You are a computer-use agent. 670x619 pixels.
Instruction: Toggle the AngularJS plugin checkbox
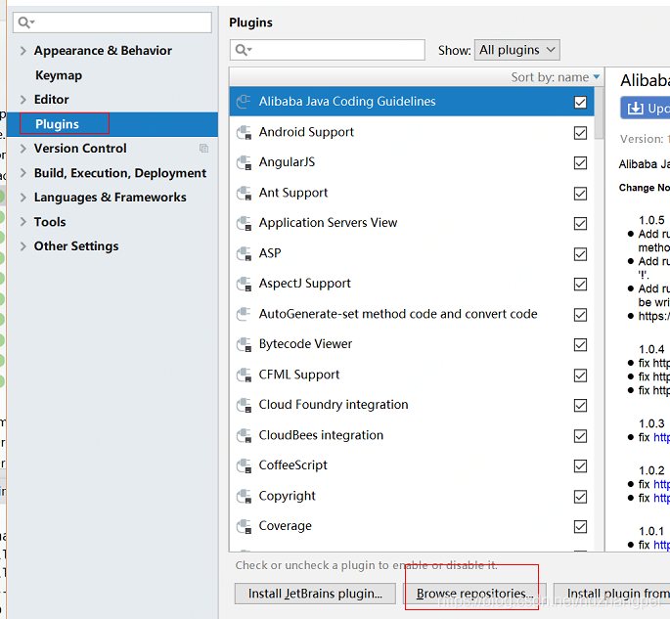(x=580, y=162)
